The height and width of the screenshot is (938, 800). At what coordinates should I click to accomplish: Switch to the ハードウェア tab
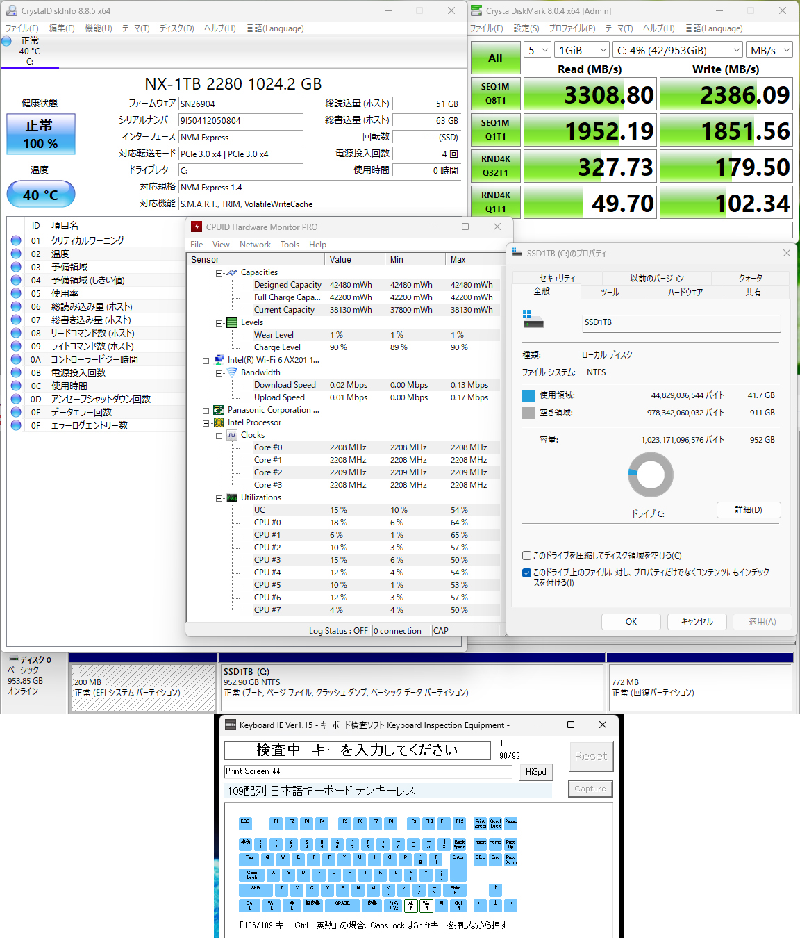[685, 293]
